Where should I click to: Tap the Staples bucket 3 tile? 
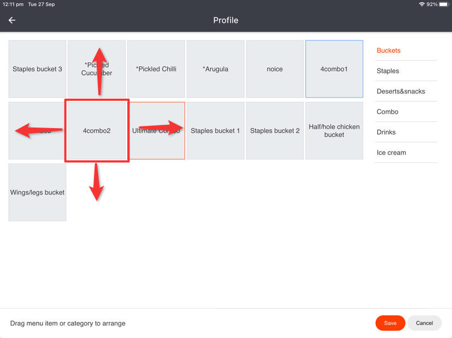point(37,69)
